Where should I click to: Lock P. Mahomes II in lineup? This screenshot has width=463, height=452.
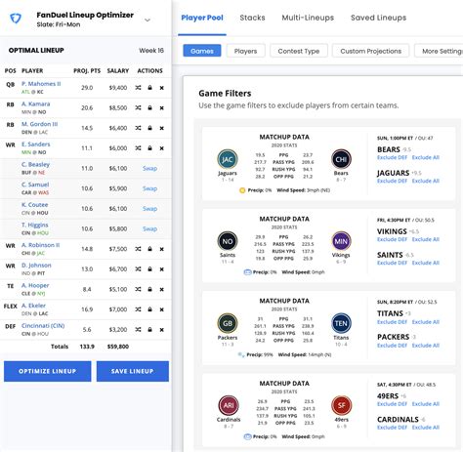click(149, 88)
